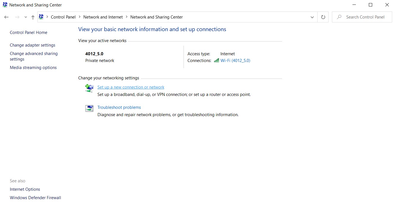
Task: Open the recent locations dropdown arrow
Action: [26, 17]
